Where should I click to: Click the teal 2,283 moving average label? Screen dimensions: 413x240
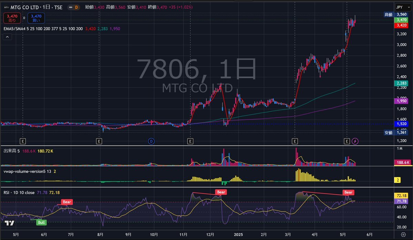(402, 83)
